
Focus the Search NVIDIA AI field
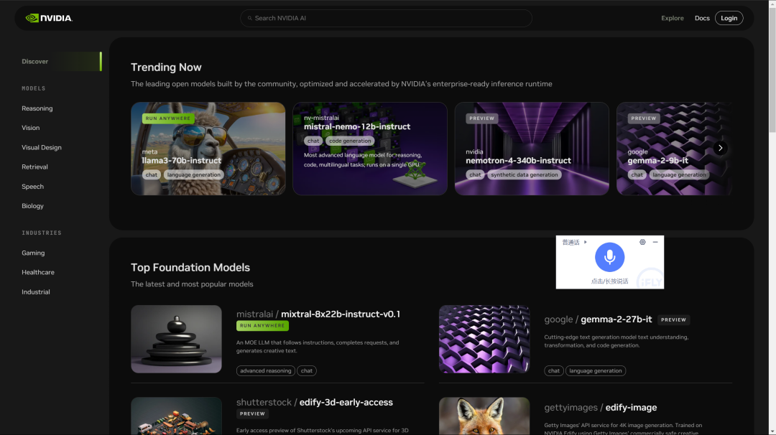(x=386, y=18)
